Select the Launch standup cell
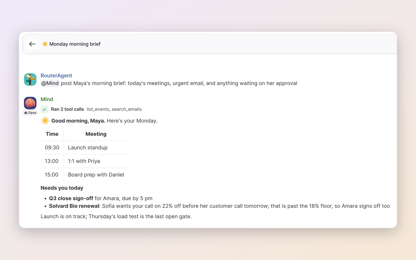 [96, 148]
